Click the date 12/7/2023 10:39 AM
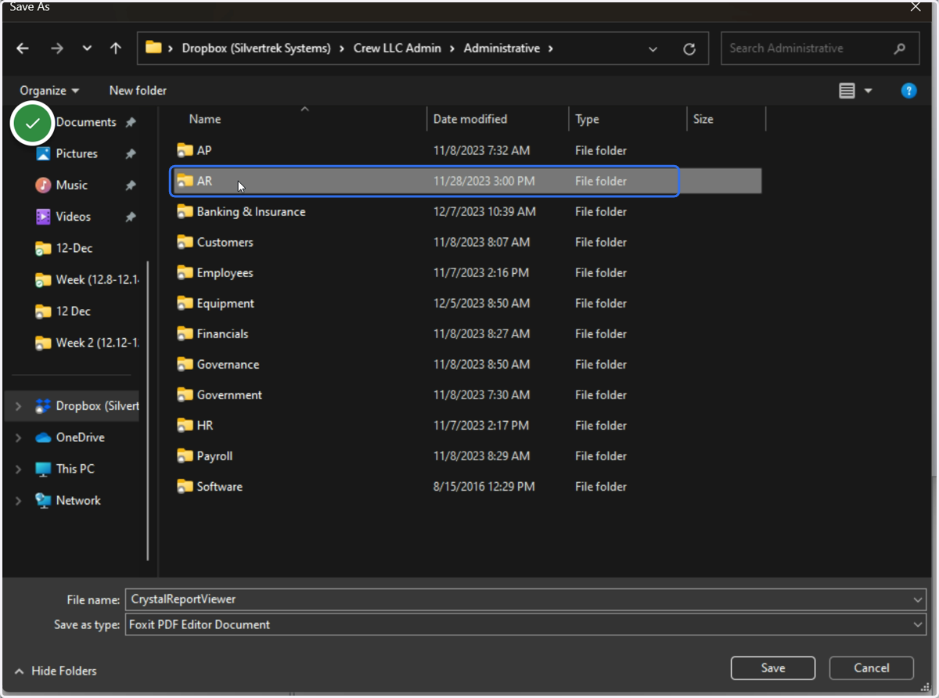 (484, 211)
